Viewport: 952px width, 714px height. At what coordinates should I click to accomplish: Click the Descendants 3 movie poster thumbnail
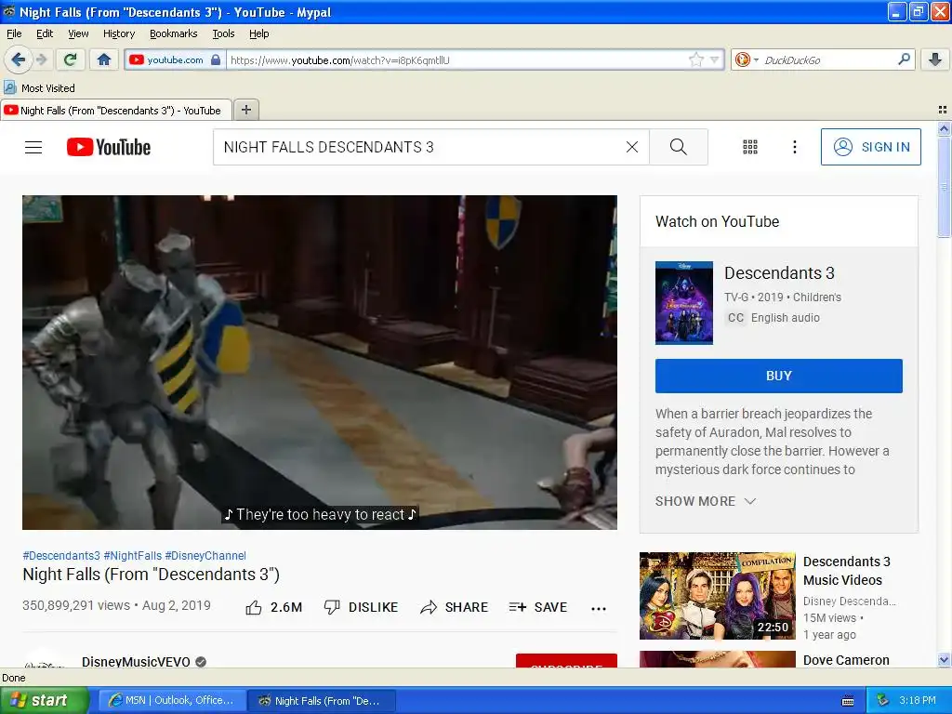pyautogui.click(x=683, y=302)
